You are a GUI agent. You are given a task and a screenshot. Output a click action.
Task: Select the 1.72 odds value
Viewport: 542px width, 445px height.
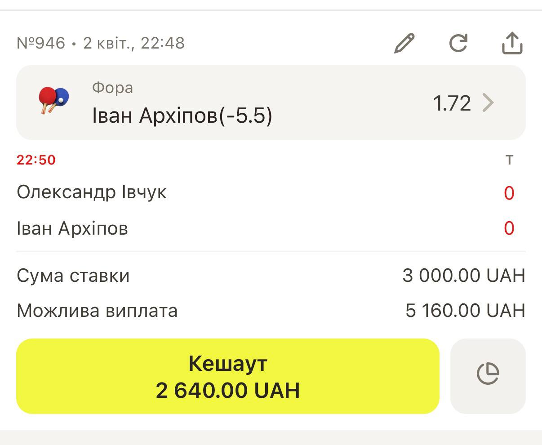(452, 103)
